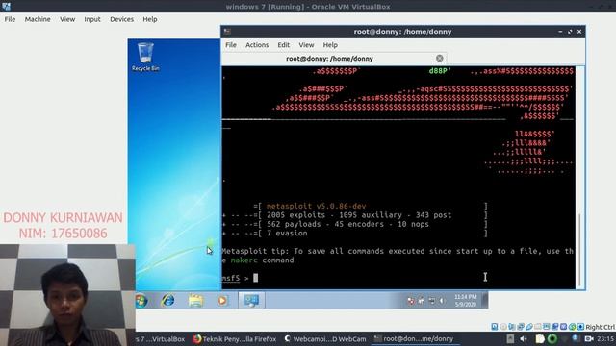Switch to VirtualBox window in host taskbar

[161, 339]
